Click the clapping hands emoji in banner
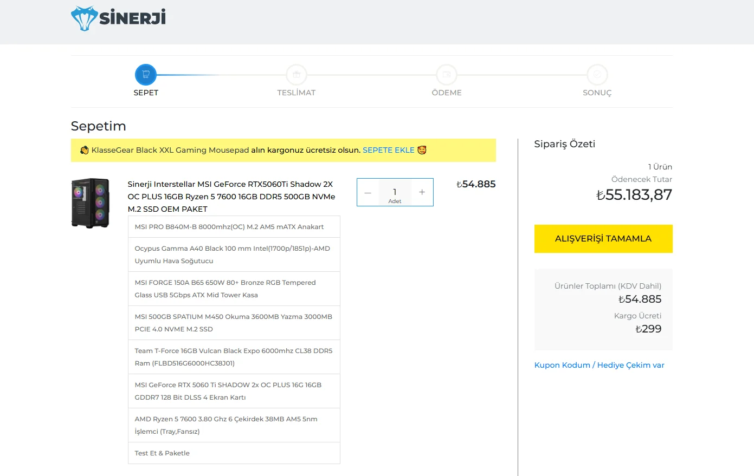The height and width of the screenshot is (476, 754). coord(84,150)
